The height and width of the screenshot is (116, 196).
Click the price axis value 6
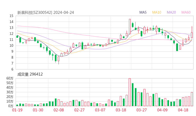12,69
